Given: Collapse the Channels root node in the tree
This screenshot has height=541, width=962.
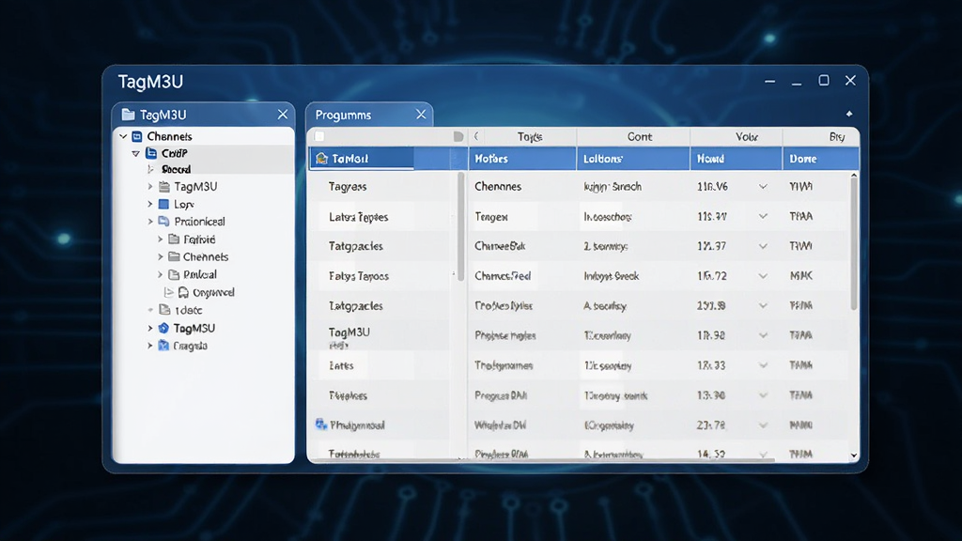Looking at the screenshot, I should click(123, 136).
